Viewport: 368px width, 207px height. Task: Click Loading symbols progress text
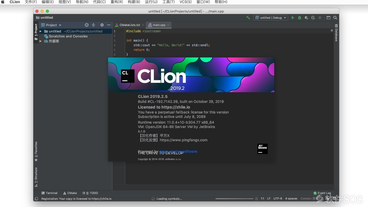tap(169, 199)
